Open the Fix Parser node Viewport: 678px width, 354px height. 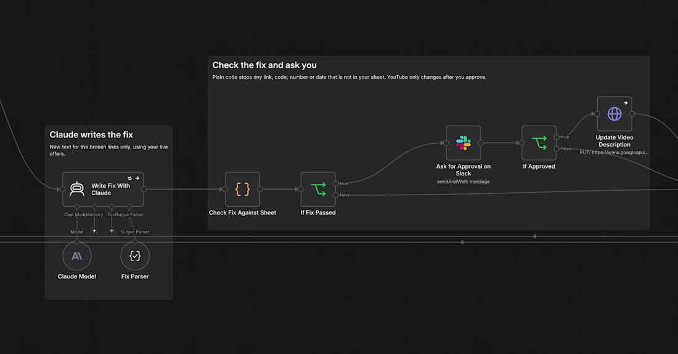point(135,256)
